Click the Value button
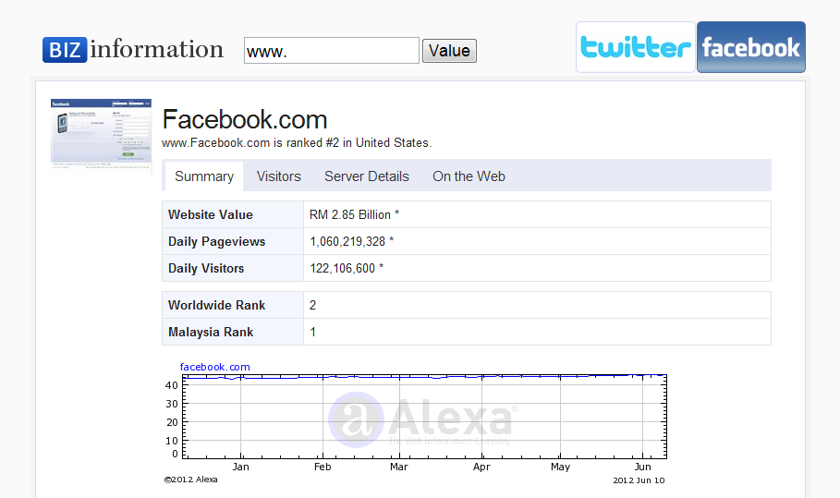Viewport: 840px width, 498px height. [449, 50]
